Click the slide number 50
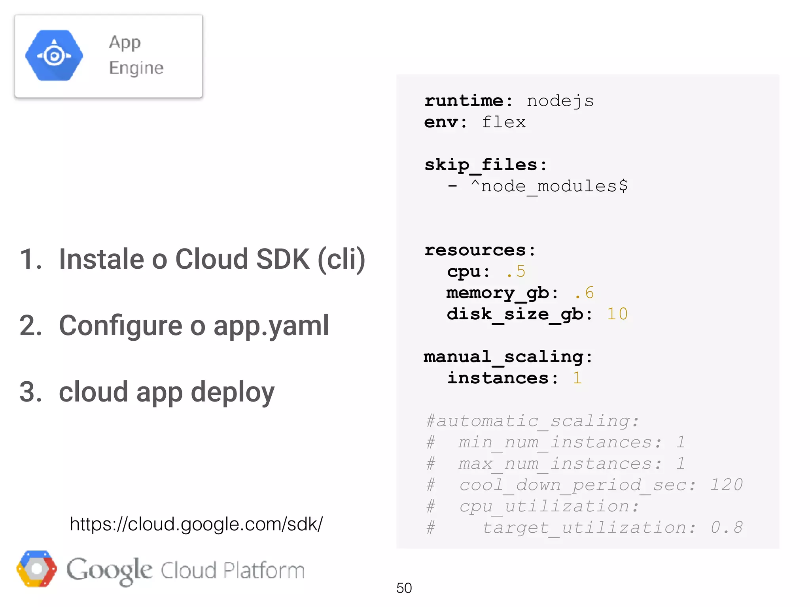 [x=404, y=588]
